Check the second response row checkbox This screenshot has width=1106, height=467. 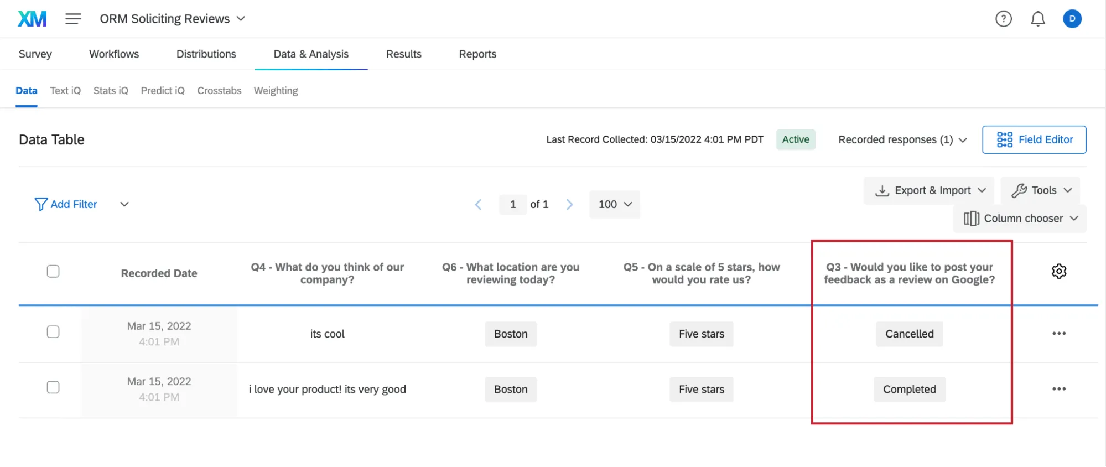53,387
